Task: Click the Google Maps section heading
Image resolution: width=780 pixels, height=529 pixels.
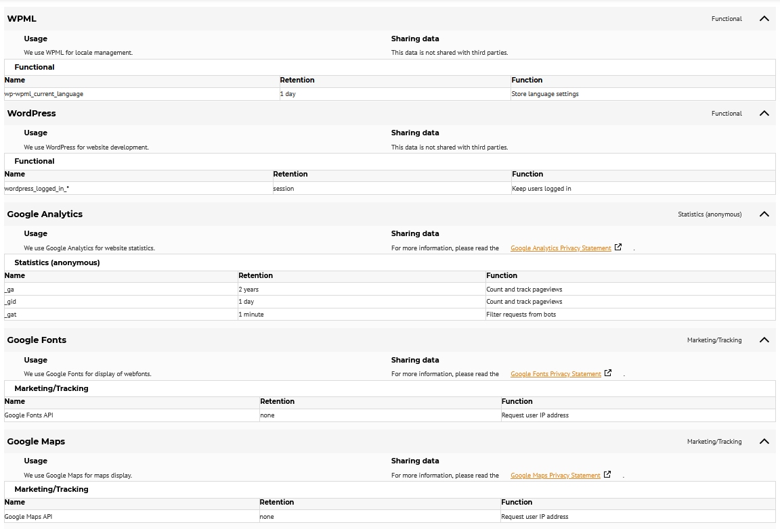Action: pyautogui.click(x=36, y=442)
